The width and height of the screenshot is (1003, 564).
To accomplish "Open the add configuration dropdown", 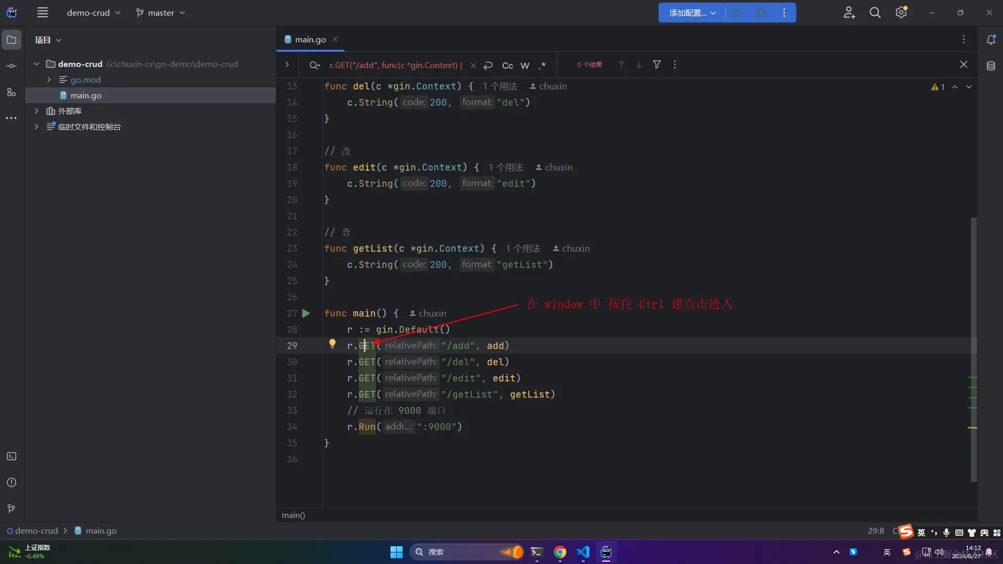I will click(692, 13).
